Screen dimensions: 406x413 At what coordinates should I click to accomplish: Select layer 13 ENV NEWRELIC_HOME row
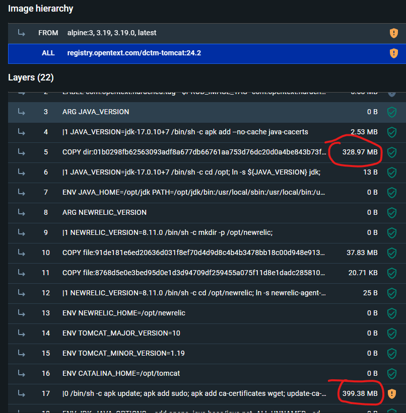click(x=124, y=313)
